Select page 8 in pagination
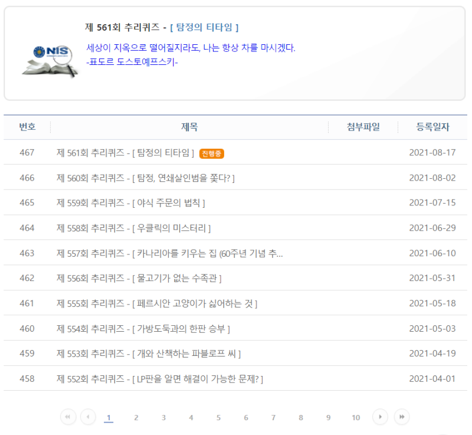Viewport: 472px width, 435px height. (x=301, y=417)
